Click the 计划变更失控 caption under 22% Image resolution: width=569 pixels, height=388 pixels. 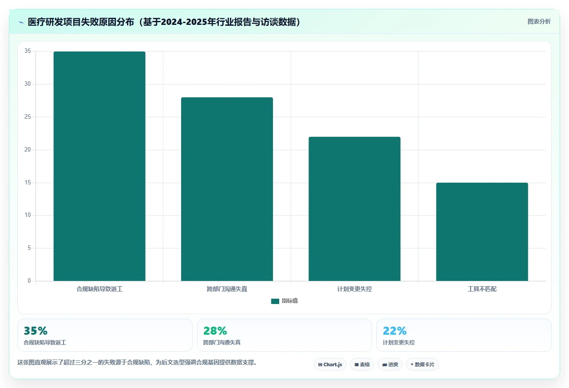pos(399,343)
